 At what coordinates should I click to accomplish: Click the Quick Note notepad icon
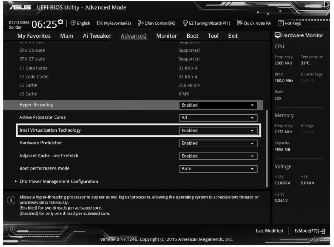pos(240,23)
